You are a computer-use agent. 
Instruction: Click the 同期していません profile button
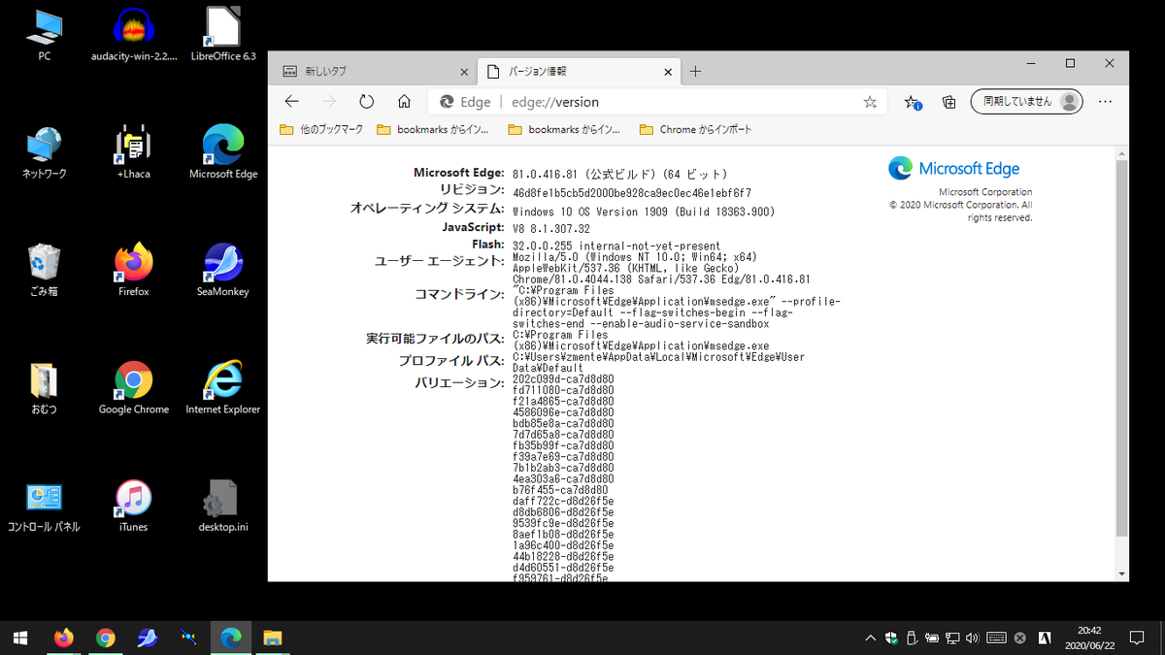(x=1027, y=102)
